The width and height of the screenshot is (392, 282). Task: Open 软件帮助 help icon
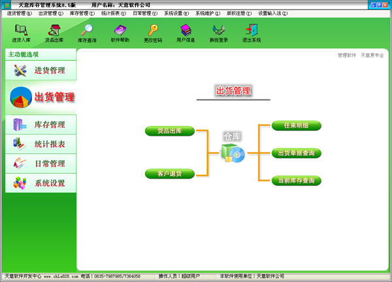[120, 32]
